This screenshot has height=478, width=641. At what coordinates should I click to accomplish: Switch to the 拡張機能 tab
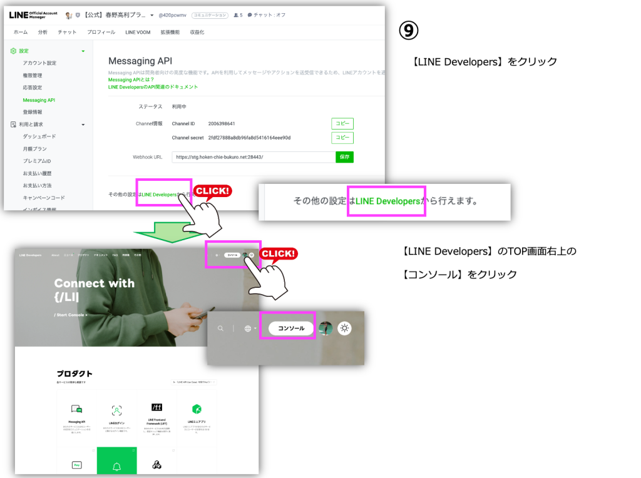(170, 33)
